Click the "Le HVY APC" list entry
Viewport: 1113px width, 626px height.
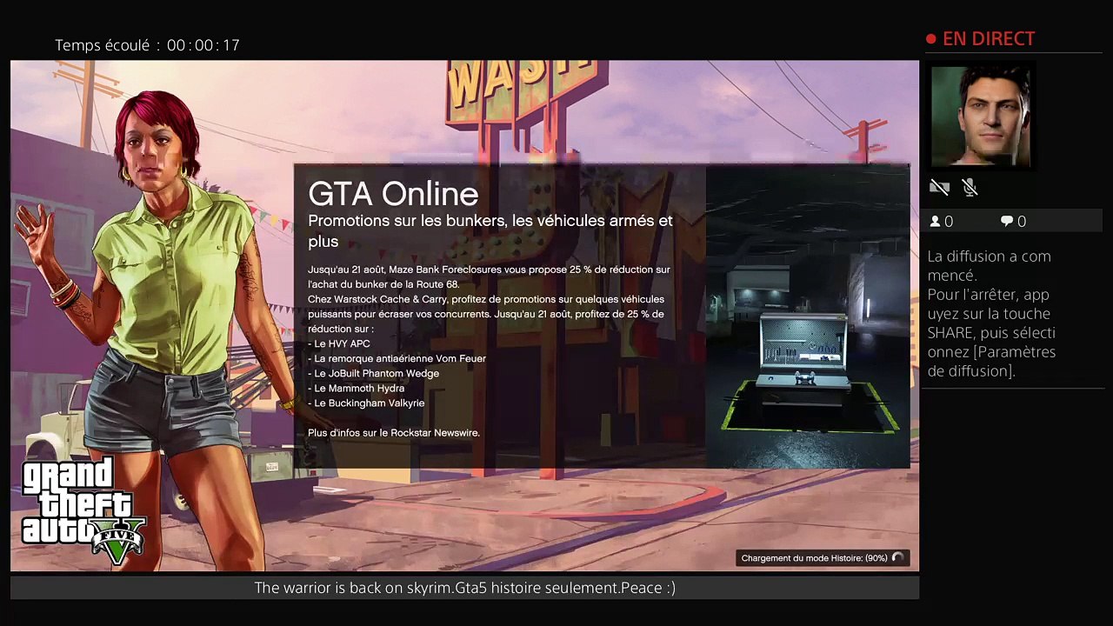[339, 343]
